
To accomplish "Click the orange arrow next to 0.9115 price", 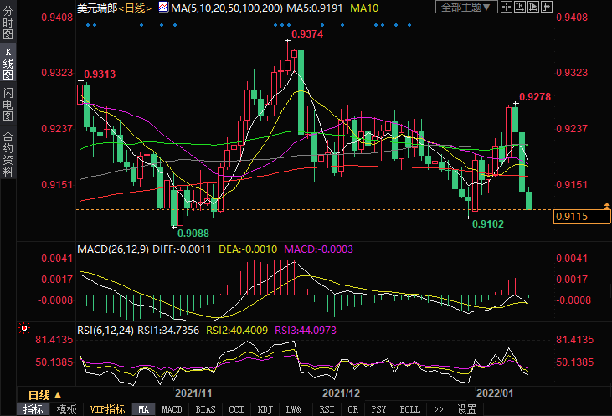I will [x=604, y=206].
